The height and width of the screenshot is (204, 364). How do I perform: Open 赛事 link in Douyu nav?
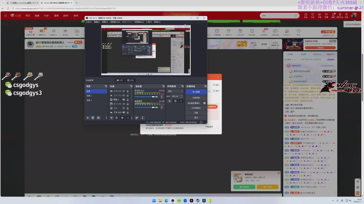tap(56, 15)
